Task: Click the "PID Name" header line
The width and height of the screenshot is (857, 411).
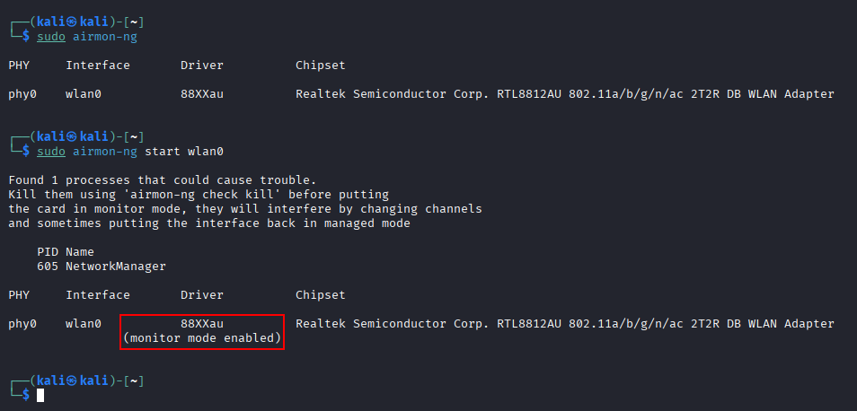Action: 65,252
